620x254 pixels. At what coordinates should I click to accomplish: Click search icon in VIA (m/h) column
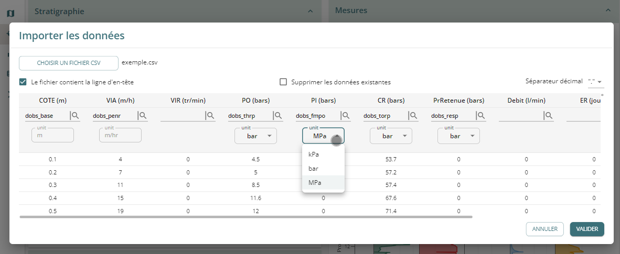[143, 116]
